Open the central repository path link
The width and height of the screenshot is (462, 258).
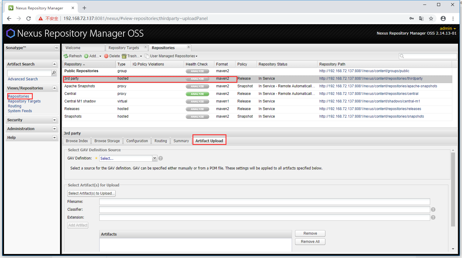pyautogui.click(x=369, y=94)
